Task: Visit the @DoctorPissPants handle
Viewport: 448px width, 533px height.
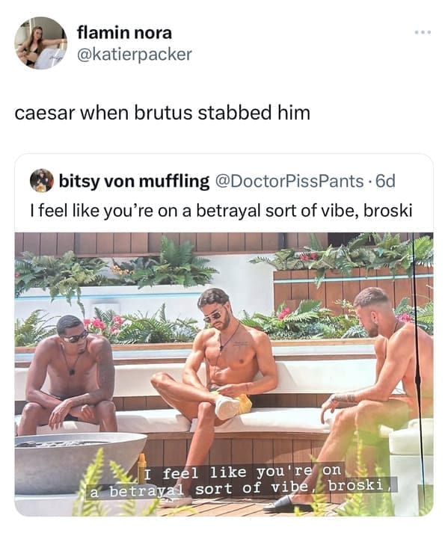Action: point(289,181)
